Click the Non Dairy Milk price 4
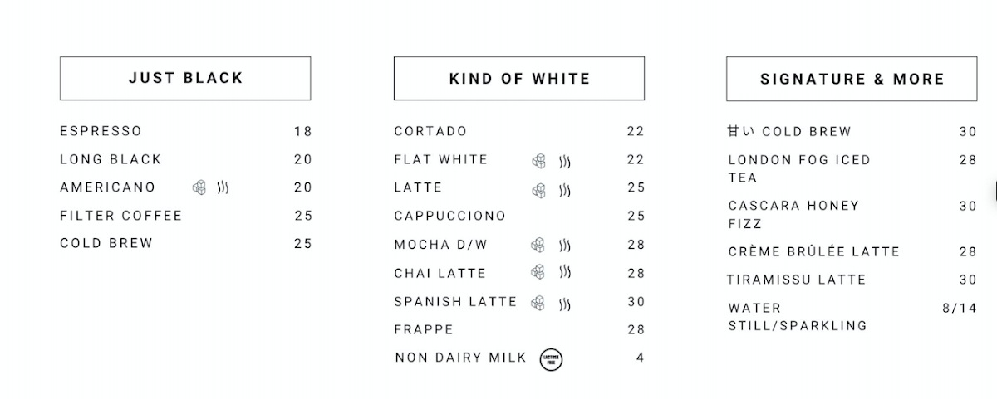The height and width of the screenshot is (399, 997). [640, 358]
